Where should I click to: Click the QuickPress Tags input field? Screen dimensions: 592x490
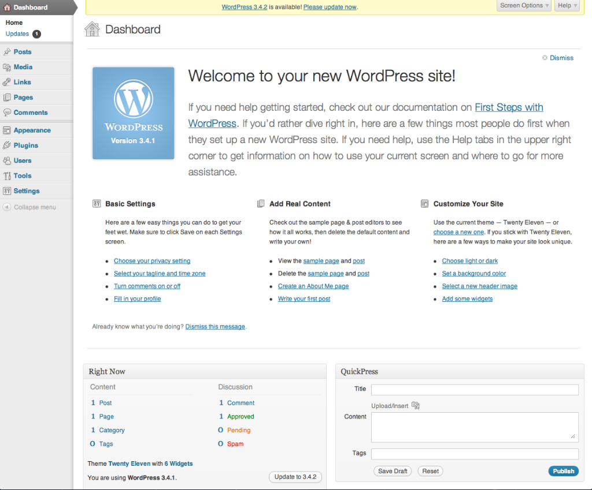click(x=475, y=454)
